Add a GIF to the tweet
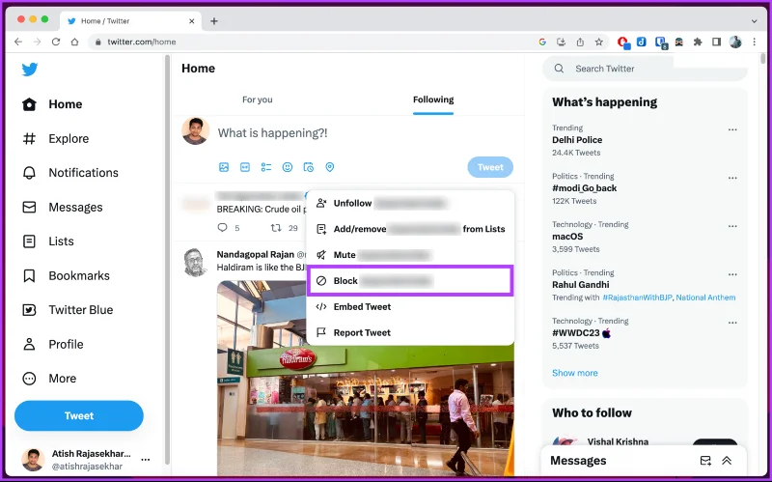This screenshot has height=482, width=772. coord(245,167)
